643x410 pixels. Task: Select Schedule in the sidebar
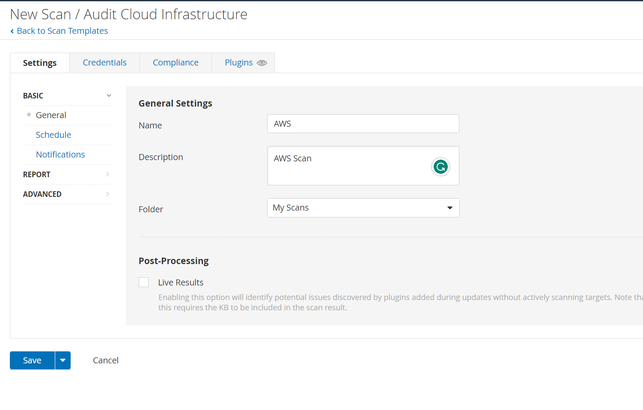[x=54, y=134]
